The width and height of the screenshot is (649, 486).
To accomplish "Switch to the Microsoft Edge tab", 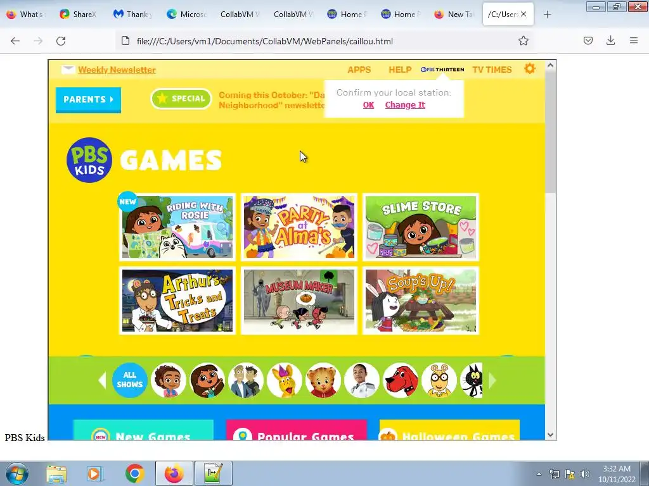I will (x=186, y=15).
